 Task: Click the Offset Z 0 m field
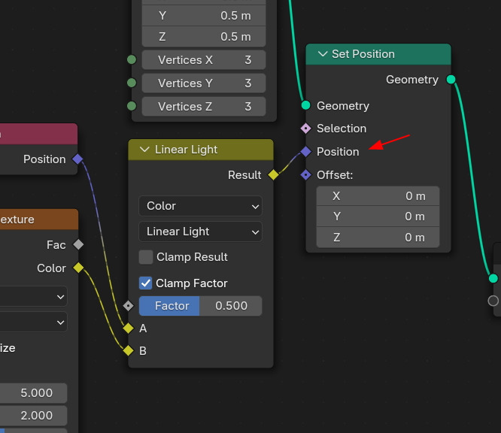pyautogui.click(x=378, y=238)
